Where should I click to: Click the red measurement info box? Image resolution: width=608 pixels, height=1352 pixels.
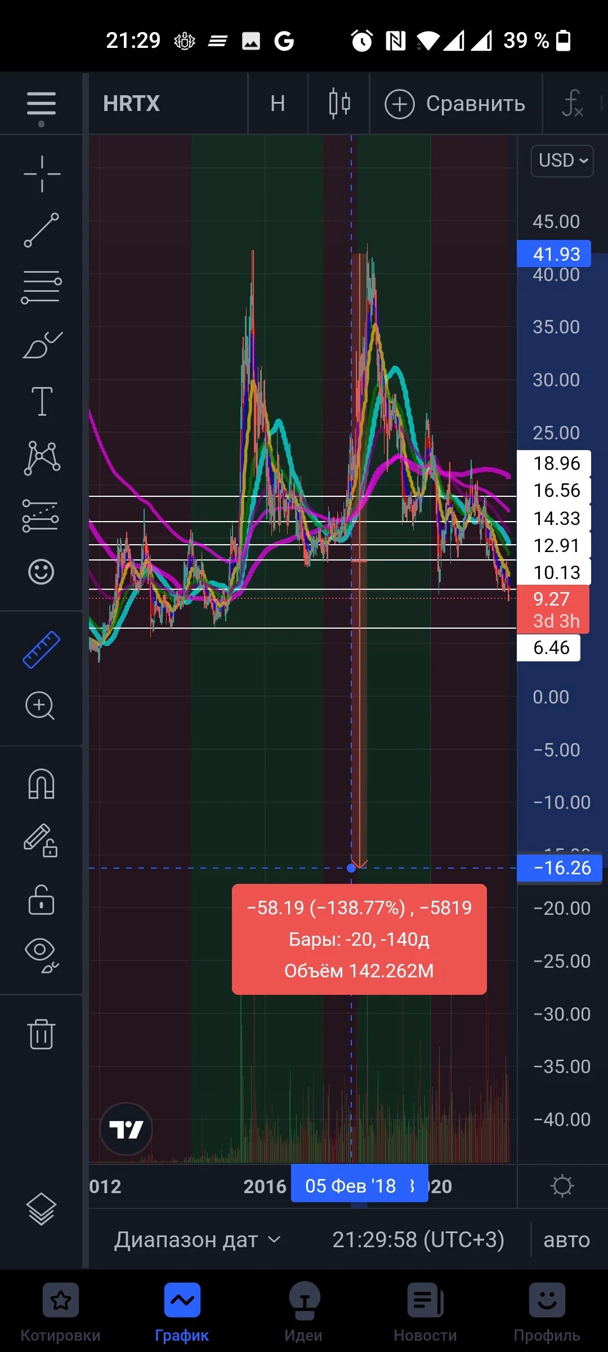pyautogui.click(x=359, y=939)
